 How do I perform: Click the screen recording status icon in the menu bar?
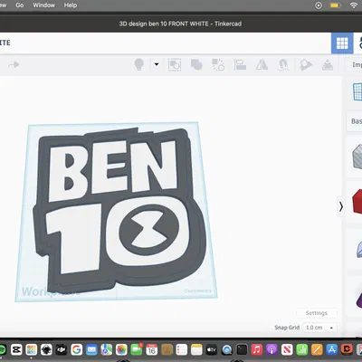[319, 5]
